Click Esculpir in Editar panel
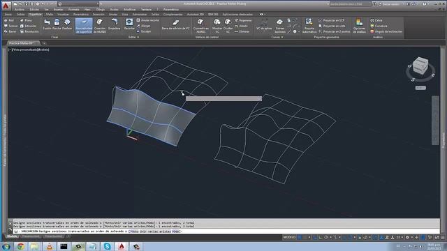Viewport: 447px width, 251px height. [144, 31]
